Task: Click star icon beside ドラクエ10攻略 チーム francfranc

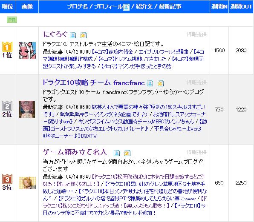Action: pyautogui.click(x=160, y=83)
